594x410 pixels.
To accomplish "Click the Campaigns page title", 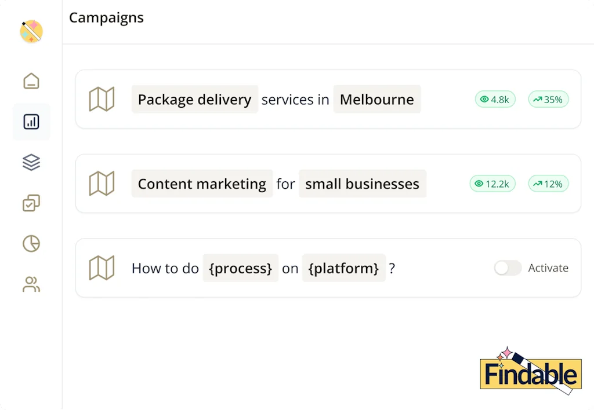I will (x=106, y=18).
